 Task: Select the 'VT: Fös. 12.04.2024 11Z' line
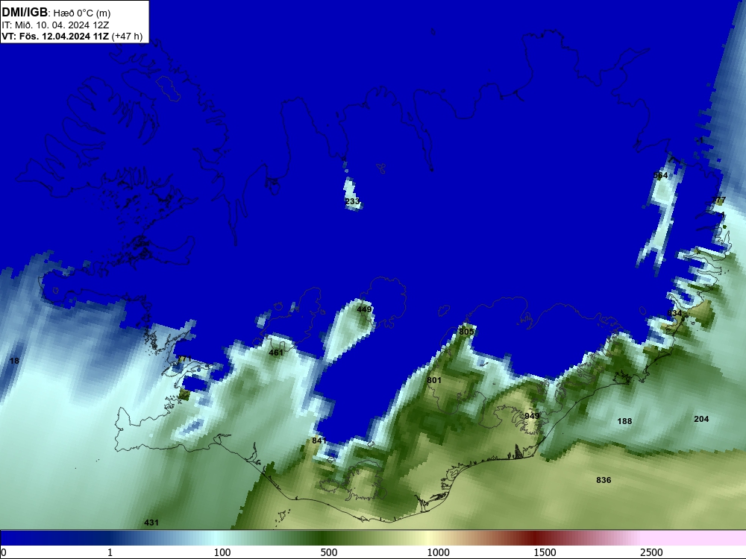(55, 36)
